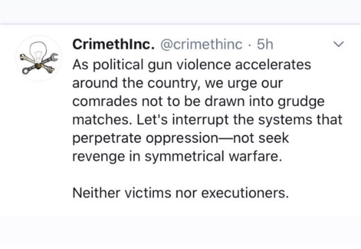
Task: Click the line "matches. Let's interrupt the systems that"
Action: click(x=207, y=120)
